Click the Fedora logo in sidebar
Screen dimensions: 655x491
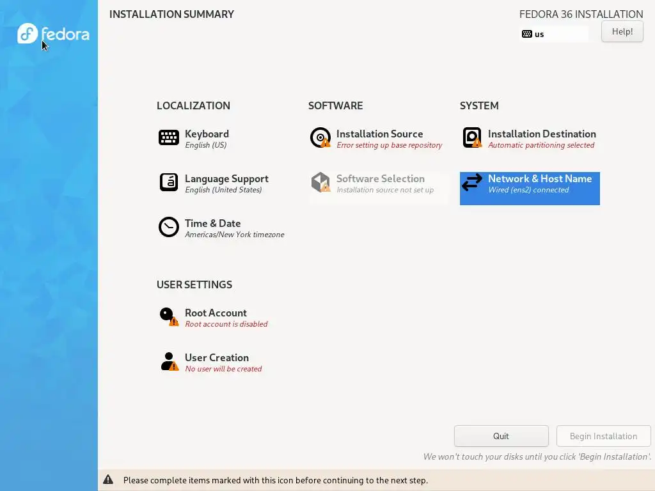(x=53, y=33)
